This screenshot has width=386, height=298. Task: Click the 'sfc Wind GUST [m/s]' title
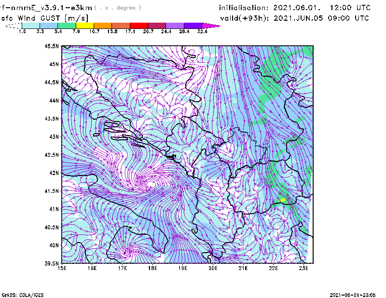coord(44,18)
